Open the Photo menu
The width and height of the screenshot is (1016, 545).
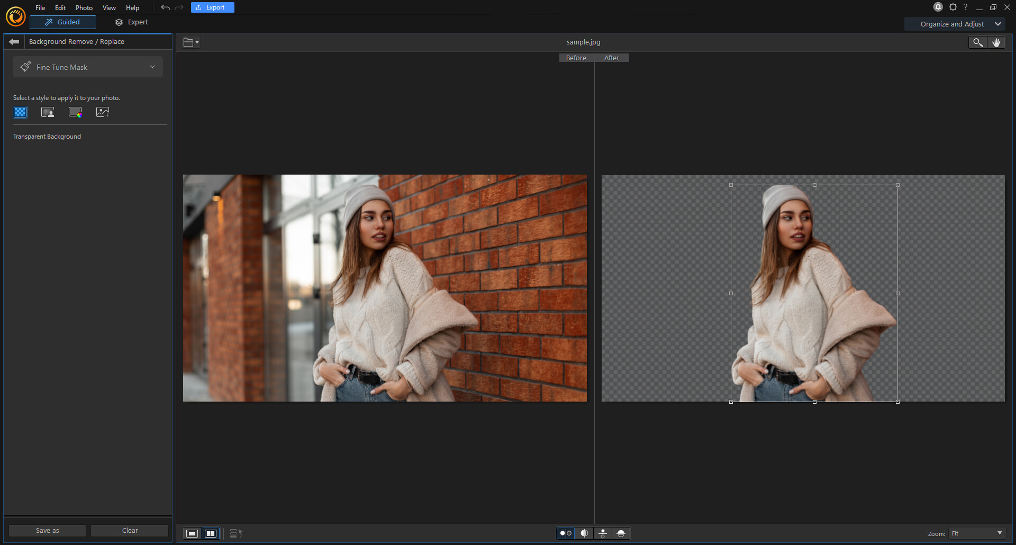coord(84,7)
